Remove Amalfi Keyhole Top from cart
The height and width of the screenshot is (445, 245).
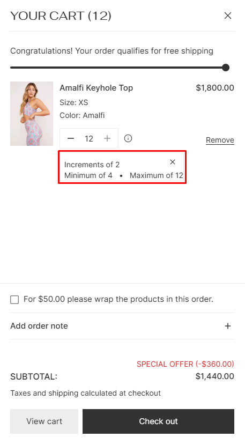(x=220, y=140)
